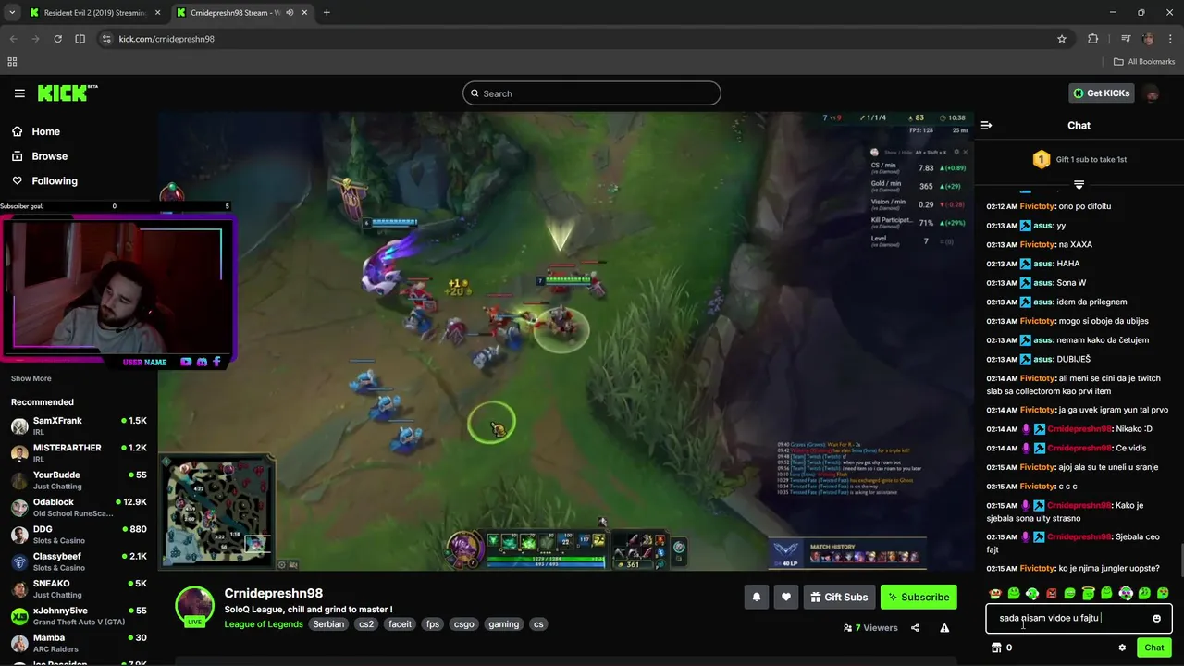Viewport: 1184px width, 666px height.
Task: Open xJohnny5ive recommended channel
Action: coord(79,616)
